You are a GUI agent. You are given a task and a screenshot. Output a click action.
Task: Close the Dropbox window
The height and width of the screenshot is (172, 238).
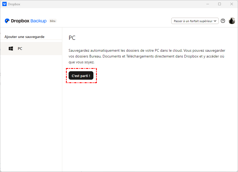click(232, 4)
